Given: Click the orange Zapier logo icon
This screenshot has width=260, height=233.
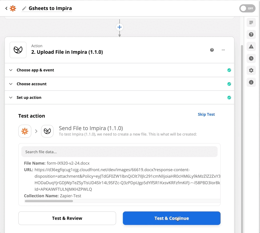Looking at the screenshot, I should pyautogui.click(x=13, y=8).
